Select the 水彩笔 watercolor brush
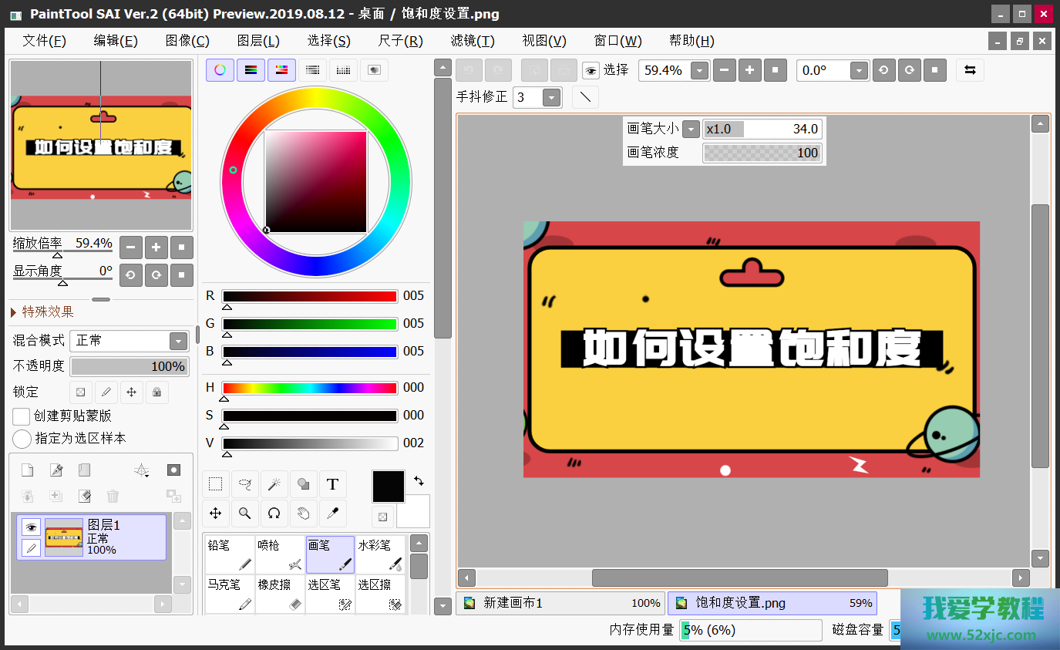 tap(380, 555)
